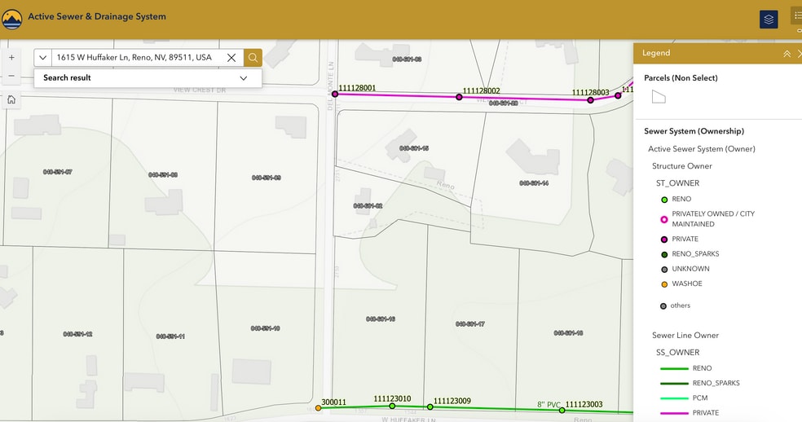Screen dimensions: 802x422
Task: Zoom out with the minus button
Action: pos(11,76)
